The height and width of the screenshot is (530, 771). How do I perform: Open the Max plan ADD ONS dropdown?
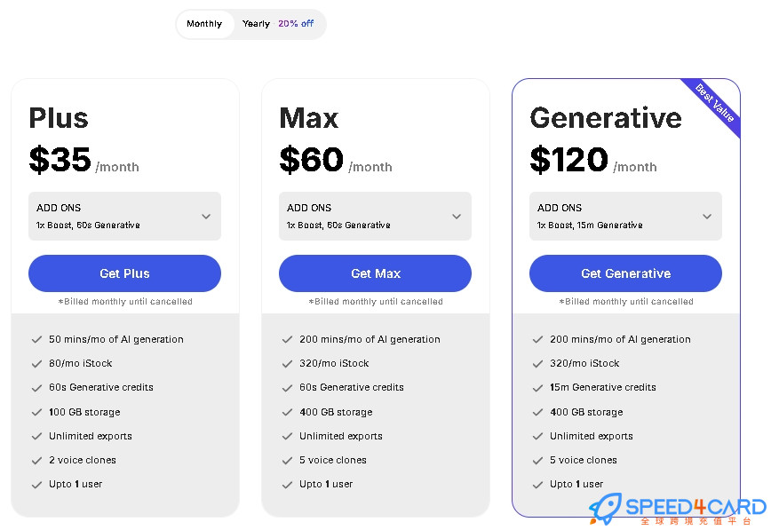click(375, 217)
